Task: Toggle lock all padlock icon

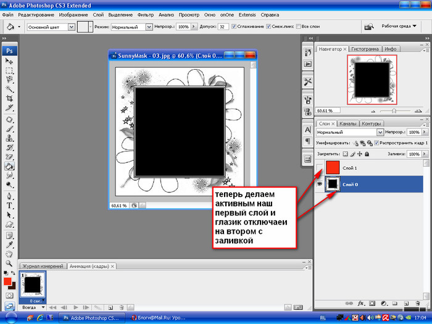Action: (367, 154)
